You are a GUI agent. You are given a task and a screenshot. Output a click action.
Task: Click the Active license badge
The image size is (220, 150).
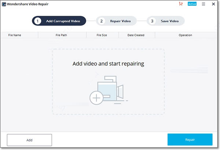192,4
